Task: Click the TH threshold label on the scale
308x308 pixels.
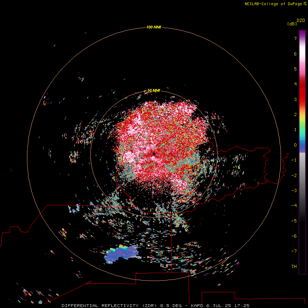Action: coord(294,267)
